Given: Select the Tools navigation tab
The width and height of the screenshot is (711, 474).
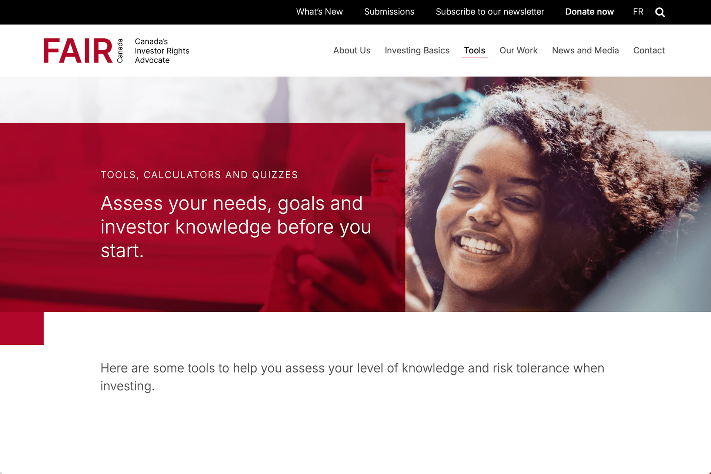Looking at the screenshot, I should 474,50.
